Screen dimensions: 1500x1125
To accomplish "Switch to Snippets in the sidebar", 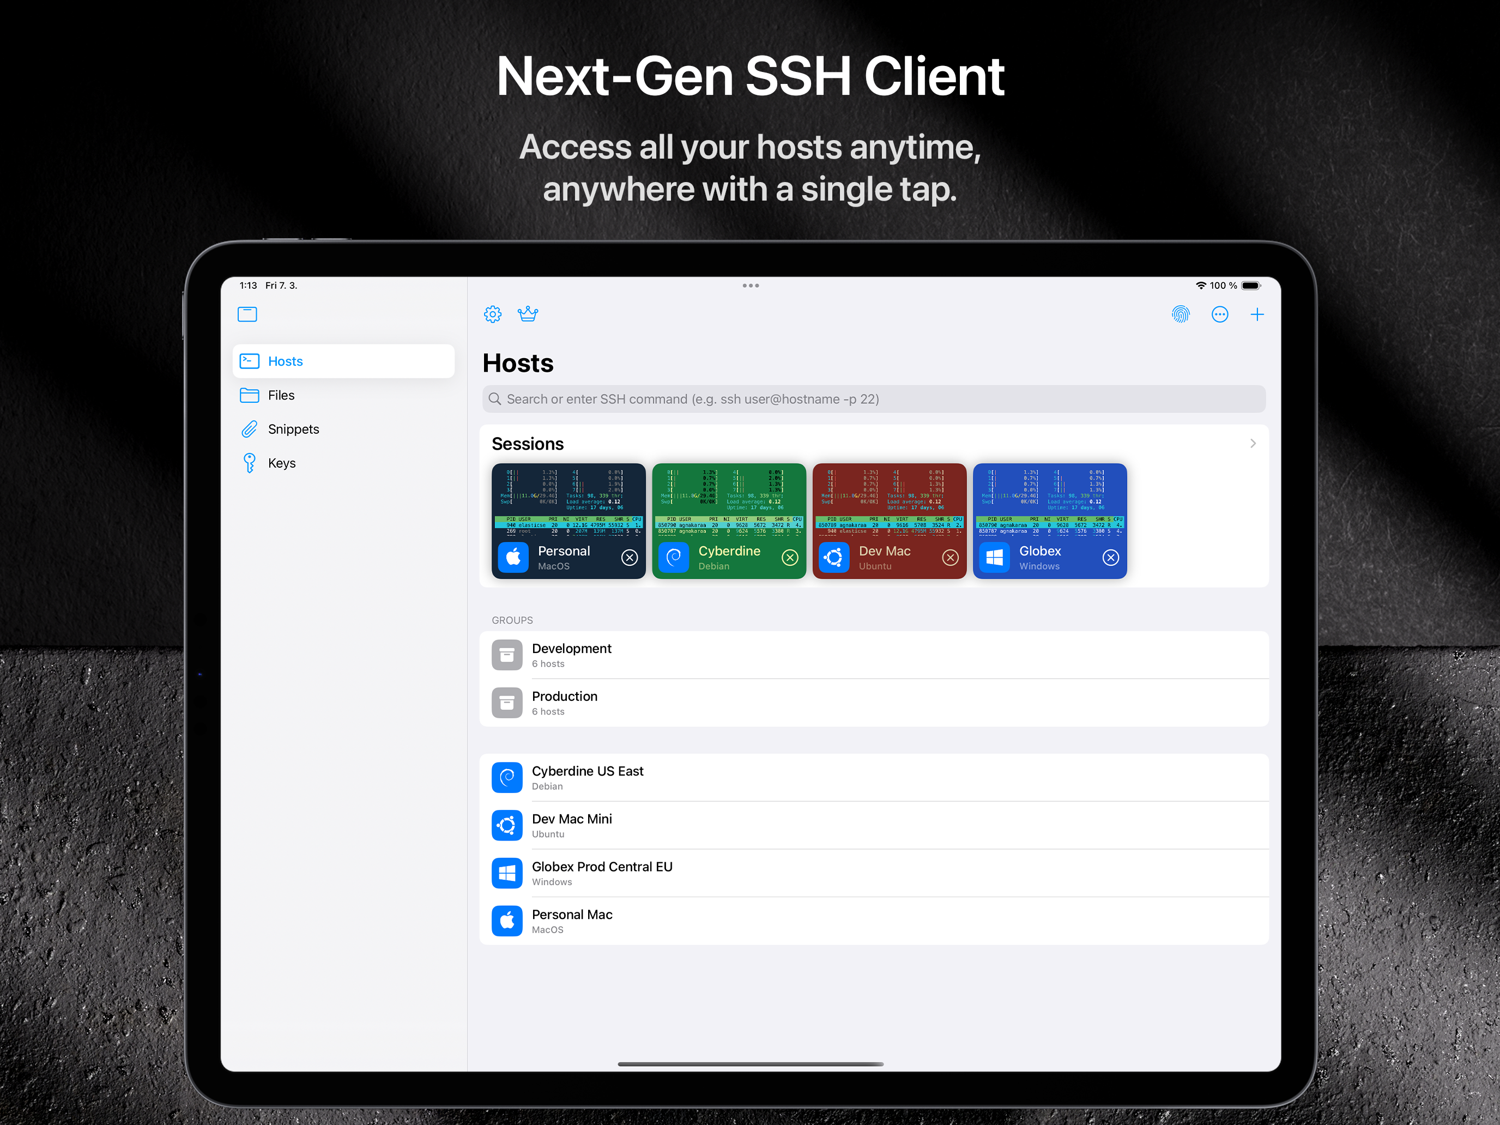I will (x=293, y=430).
